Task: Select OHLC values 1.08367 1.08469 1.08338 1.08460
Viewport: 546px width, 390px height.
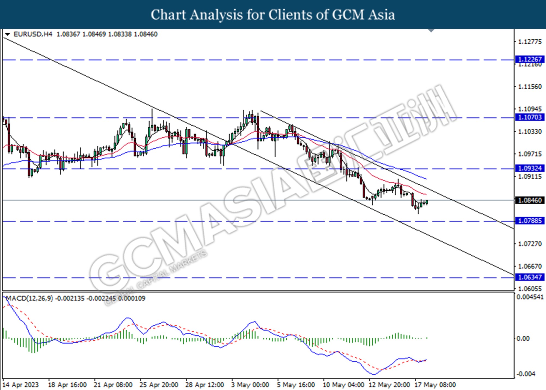Action: click(x=107, y=34)
